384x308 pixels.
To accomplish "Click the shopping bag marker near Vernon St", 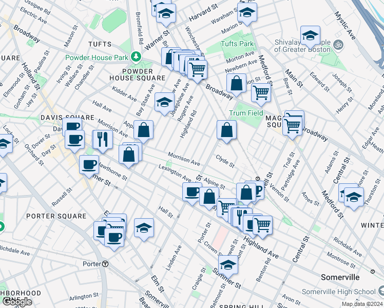I will (246, 192).
